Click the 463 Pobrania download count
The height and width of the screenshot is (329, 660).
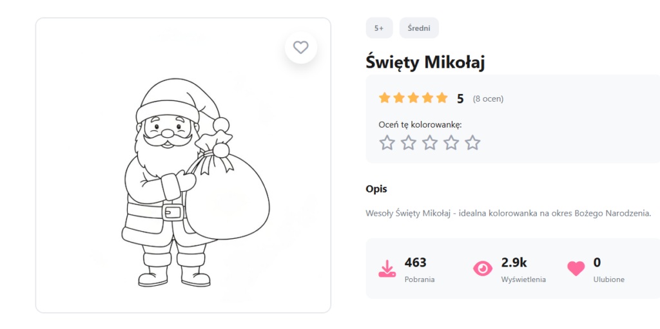click(416, 262)
